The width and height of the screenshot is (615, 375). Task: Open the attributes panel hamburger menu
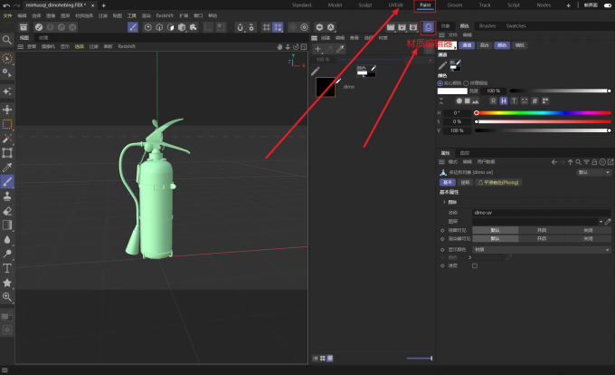(x=441, y=162)
